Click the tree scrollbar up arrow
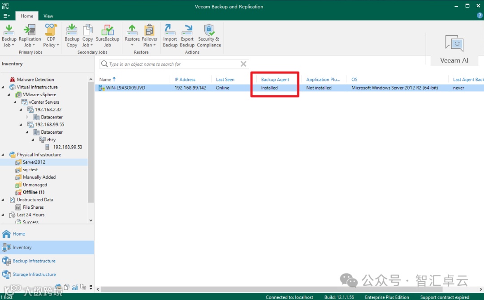 click(x=91, y=80)
